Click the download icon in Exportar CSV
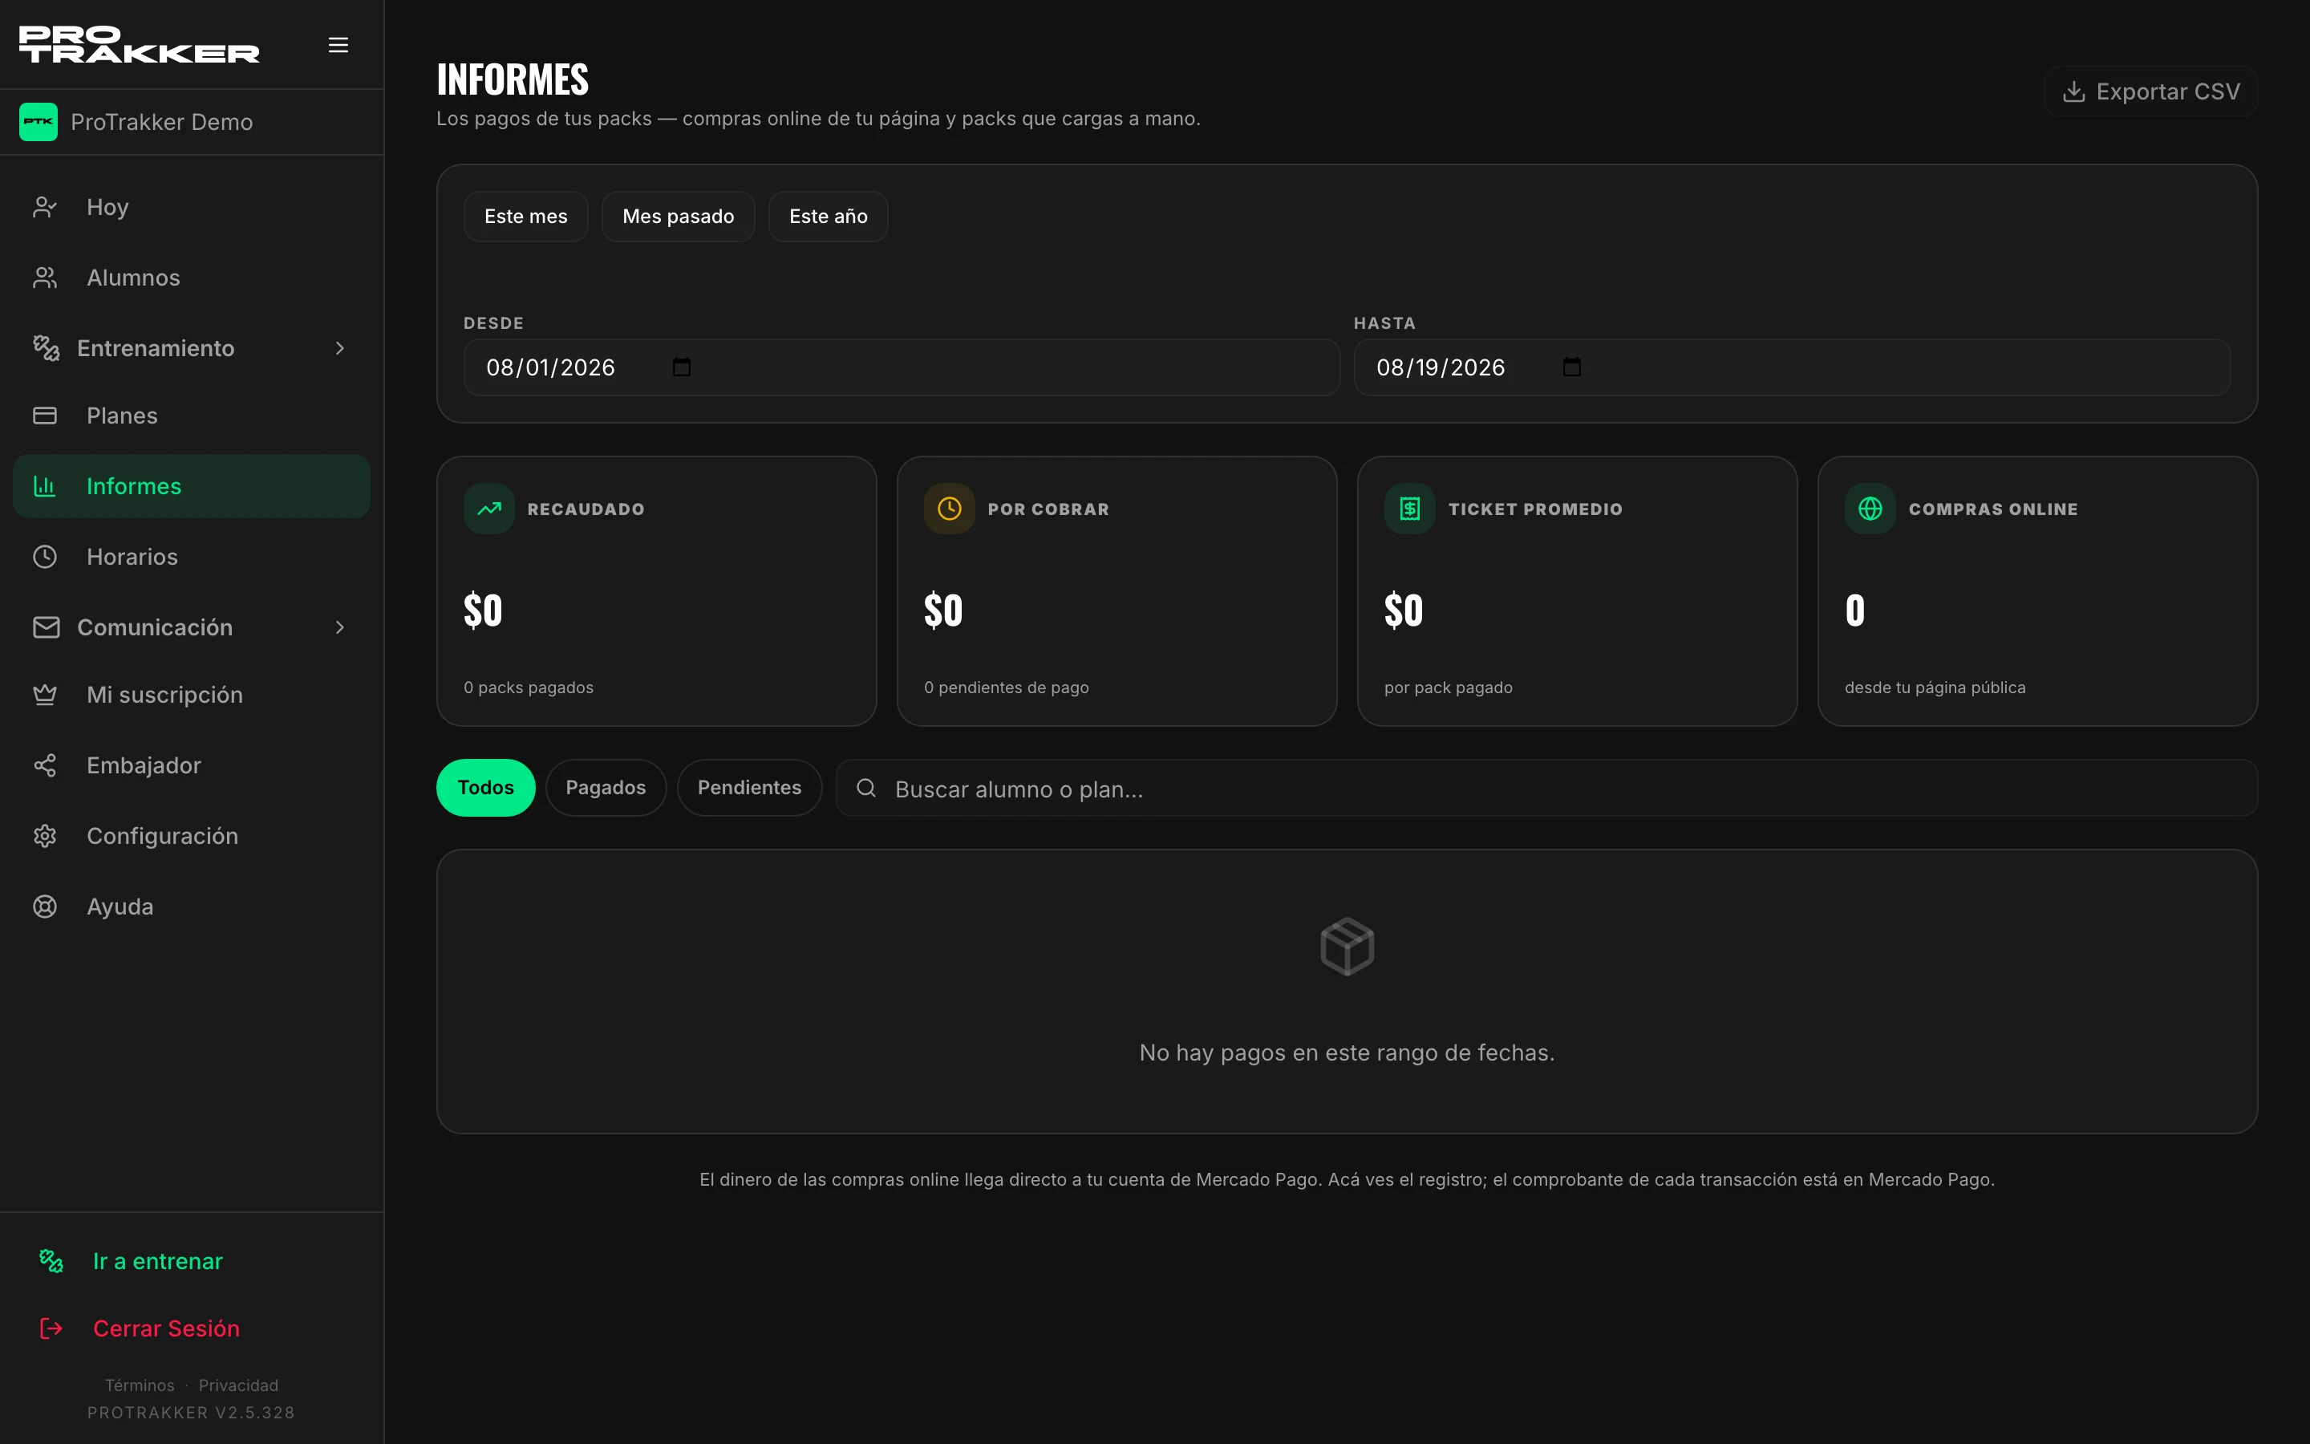The width and height of the screenshot is (2310, 1444). 2073,91
